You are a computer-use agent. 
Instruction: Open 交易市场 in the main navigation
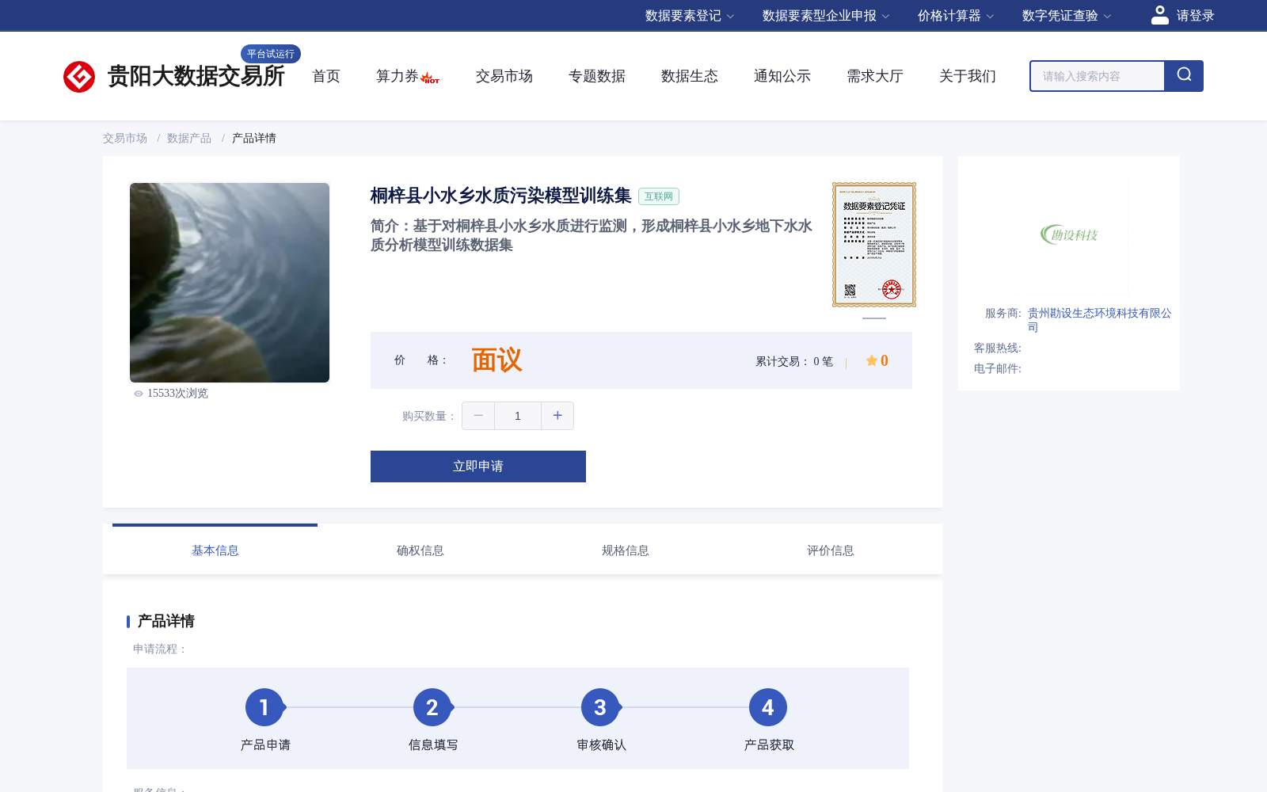pos(504,76)
